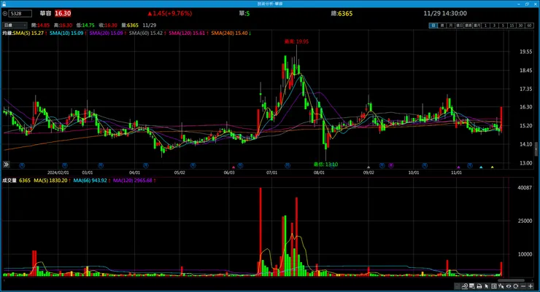Click the 11/29 14:30:00 timestamp
Viewport: 540px width, 292px height.
tap(445, 13)
